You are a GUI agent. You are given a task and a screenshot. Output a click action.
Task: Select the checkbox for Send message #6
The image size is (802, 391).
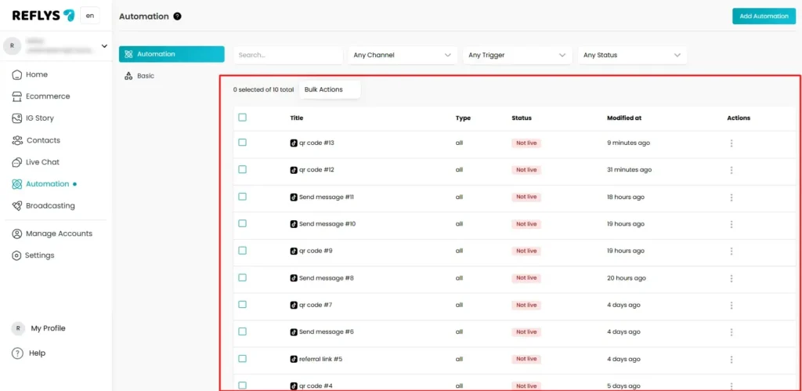coord(243,331)
